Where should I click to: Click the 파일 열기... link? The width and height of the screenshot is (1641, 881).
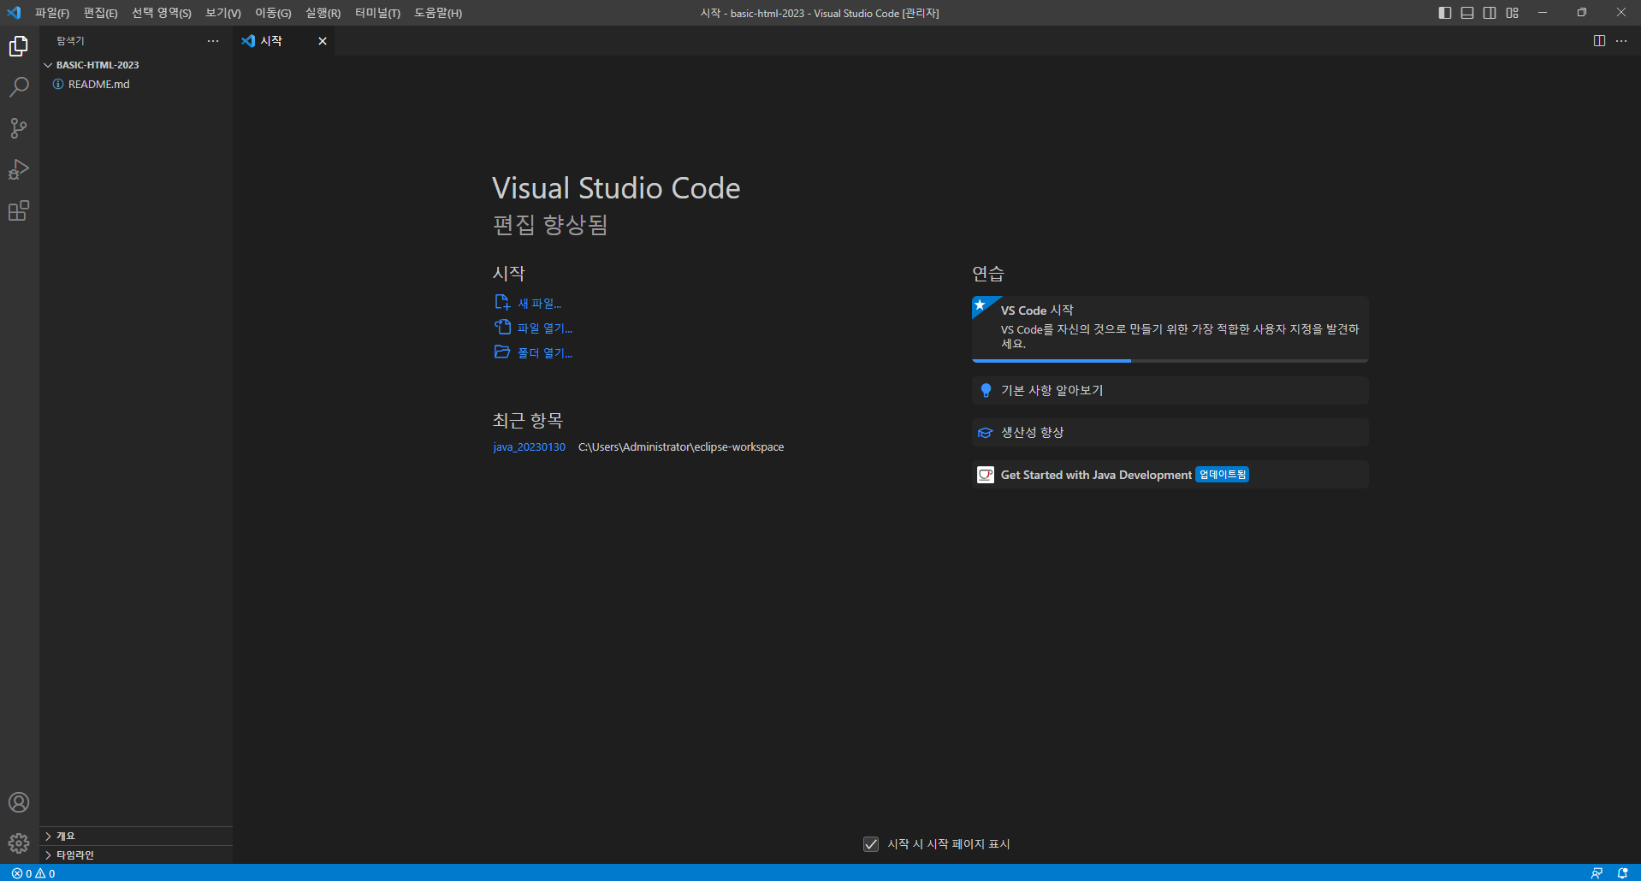[545, 328]
